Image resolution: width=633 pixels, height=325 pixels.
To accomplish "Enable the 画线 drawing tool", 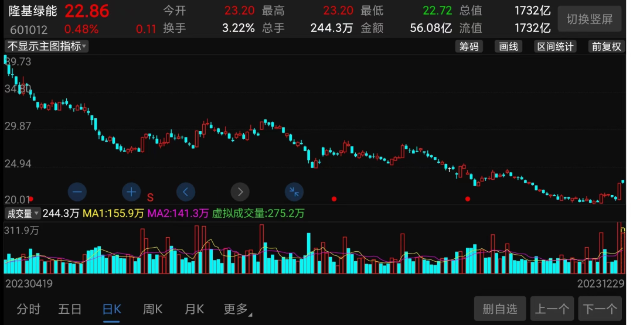I will click(x=509, y=47).
